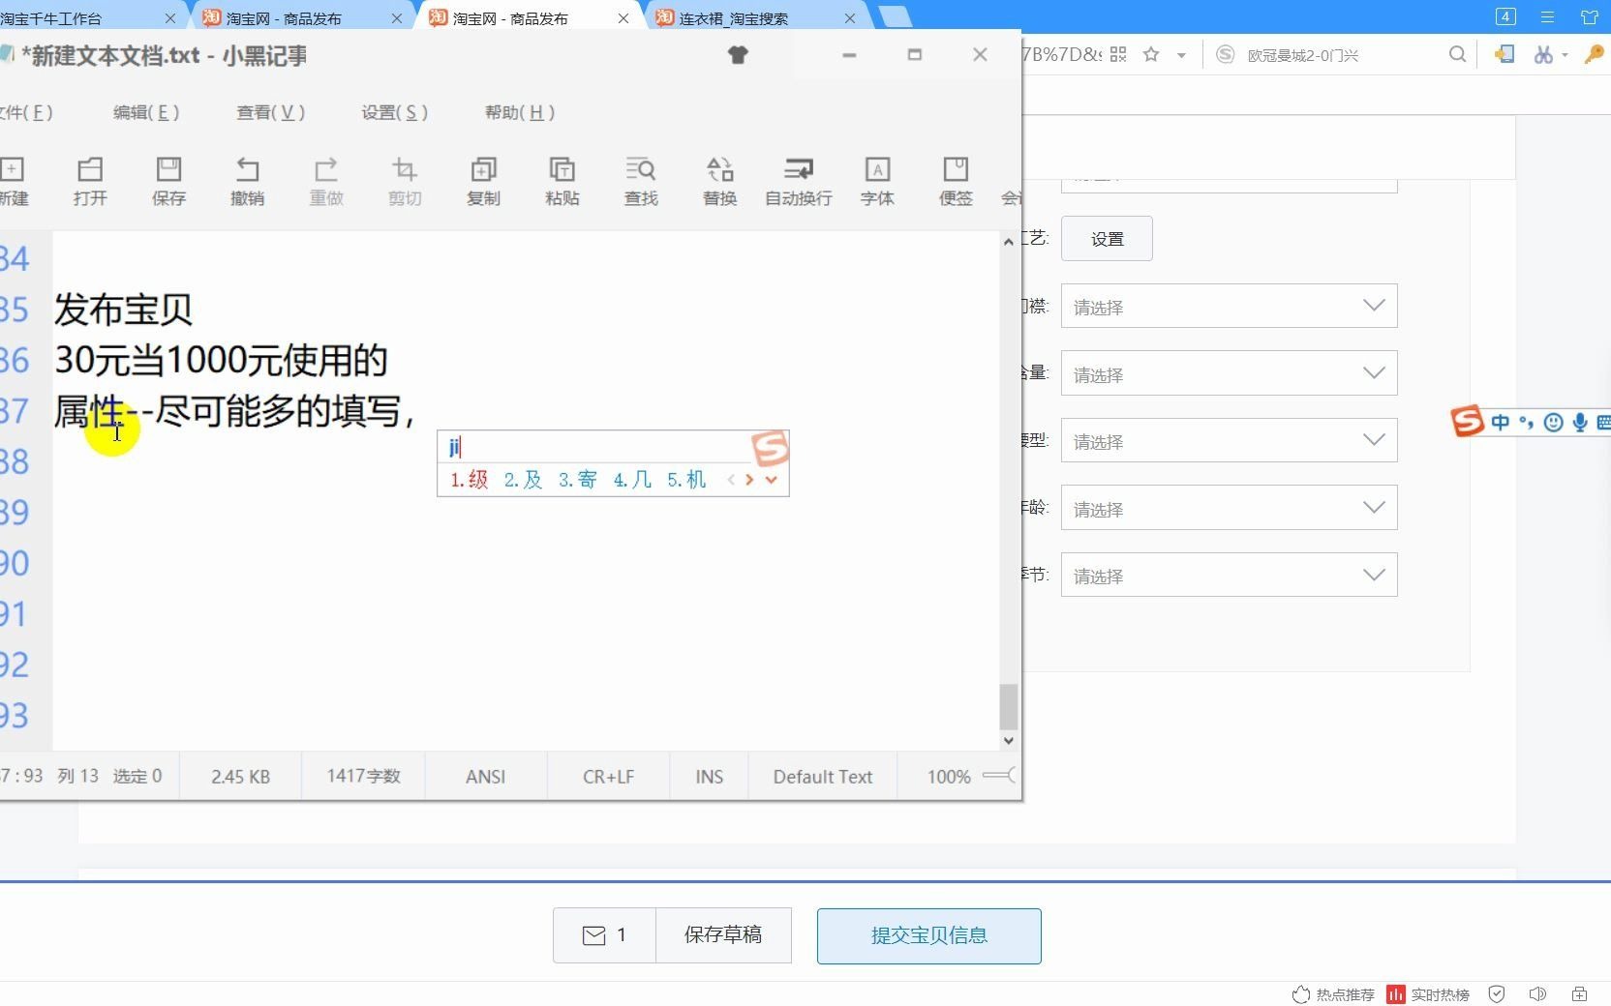The height and width of the screenshot is (1006, 1611).
Task: Switch to first 淘宝网 - 商品发布 tab
Action: 283,18
